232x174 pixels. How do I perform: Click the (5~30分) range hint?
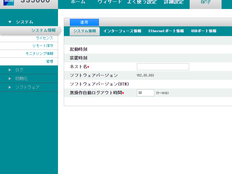[x=162, y=93]
